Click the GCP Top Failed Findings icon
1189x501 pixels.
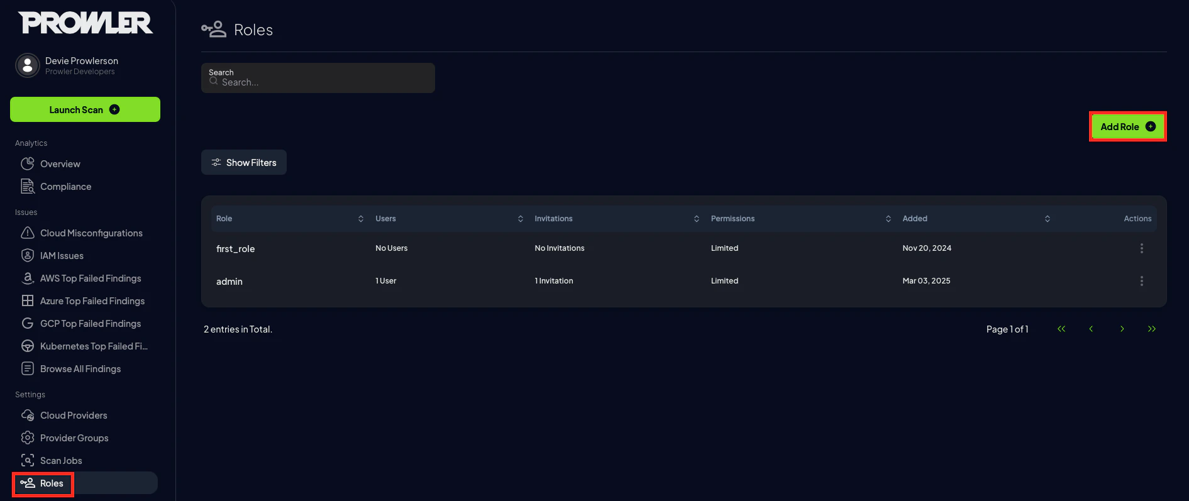(x=28, y=323)
